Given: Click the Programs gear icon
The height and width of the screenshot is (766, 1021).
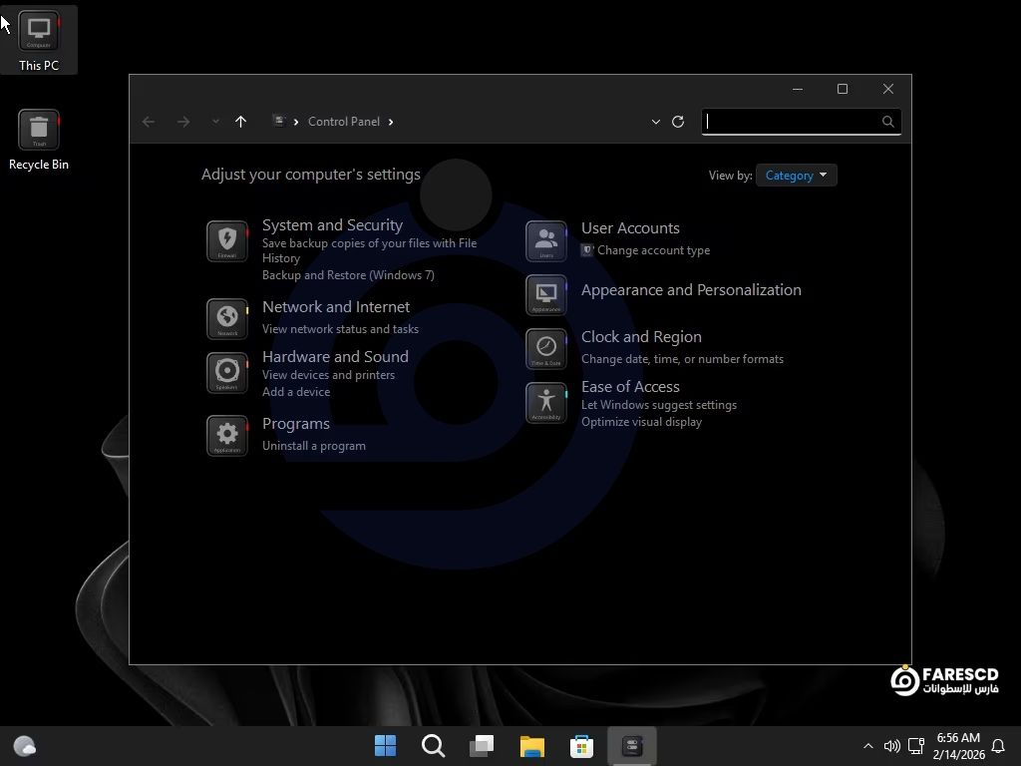Looking at the screenshot, I should coord(227,435).
